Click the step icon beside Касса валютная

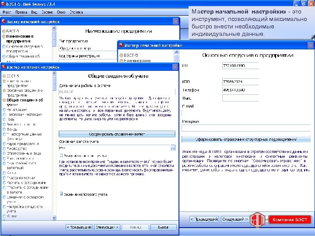[4, 178]
